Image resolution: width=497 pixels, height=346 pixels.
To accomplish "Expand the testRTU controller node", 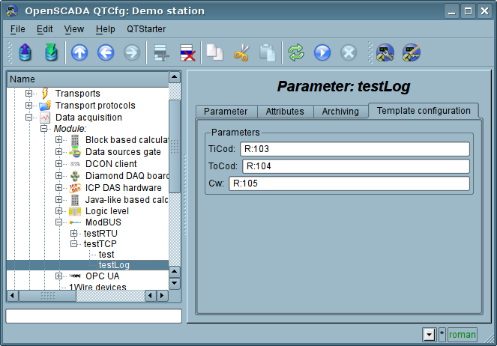I will pyautogui.click(x=74, y=234).
